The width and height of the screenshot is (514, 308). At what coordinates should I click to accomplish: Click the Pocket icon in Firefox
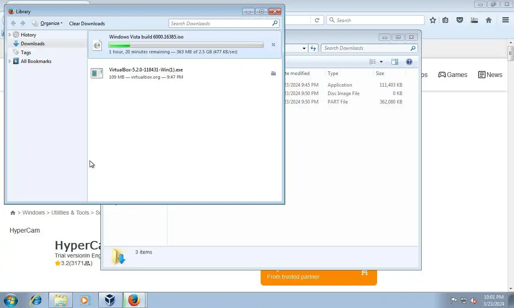[460, 20]
